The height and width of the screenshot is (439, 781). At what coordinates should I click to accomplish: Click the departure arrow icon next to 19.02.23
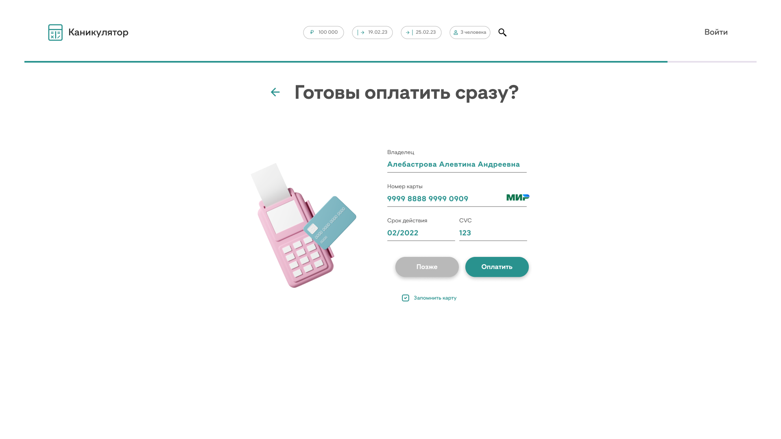(361, 33)
